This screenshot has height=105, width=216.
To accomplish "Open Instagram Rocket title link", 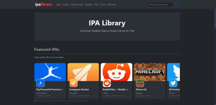I will 79,90.
